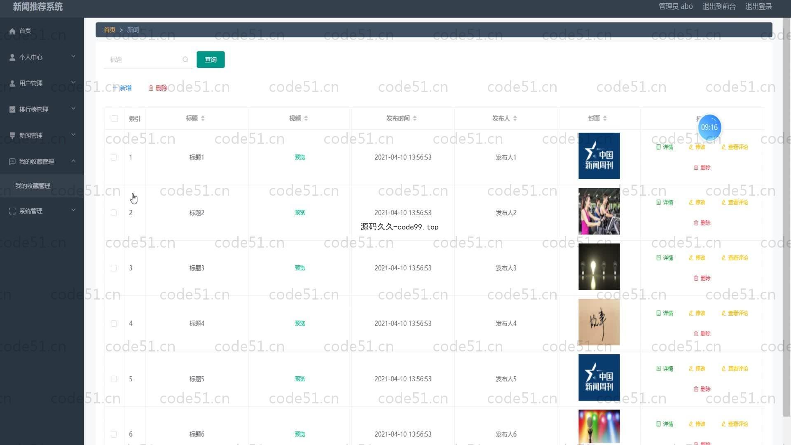
Task: Open the signature cover image for 标题4
Action: click(599, 322)
